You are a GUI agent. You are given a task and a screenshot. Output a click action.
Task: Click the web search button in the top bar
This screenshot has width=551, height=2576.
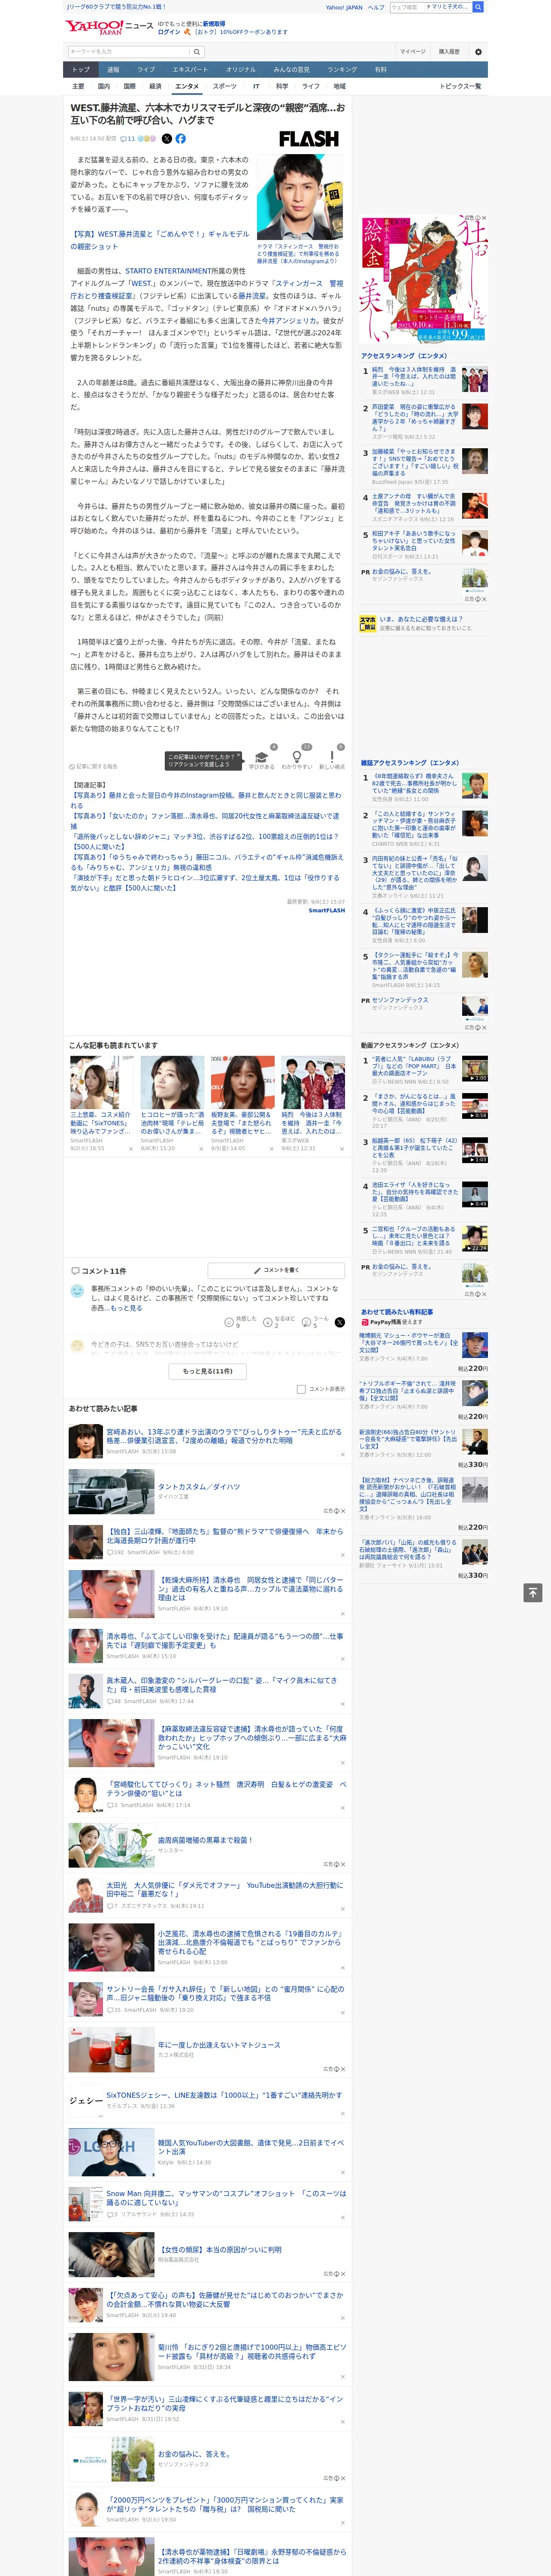pos(478,7)
